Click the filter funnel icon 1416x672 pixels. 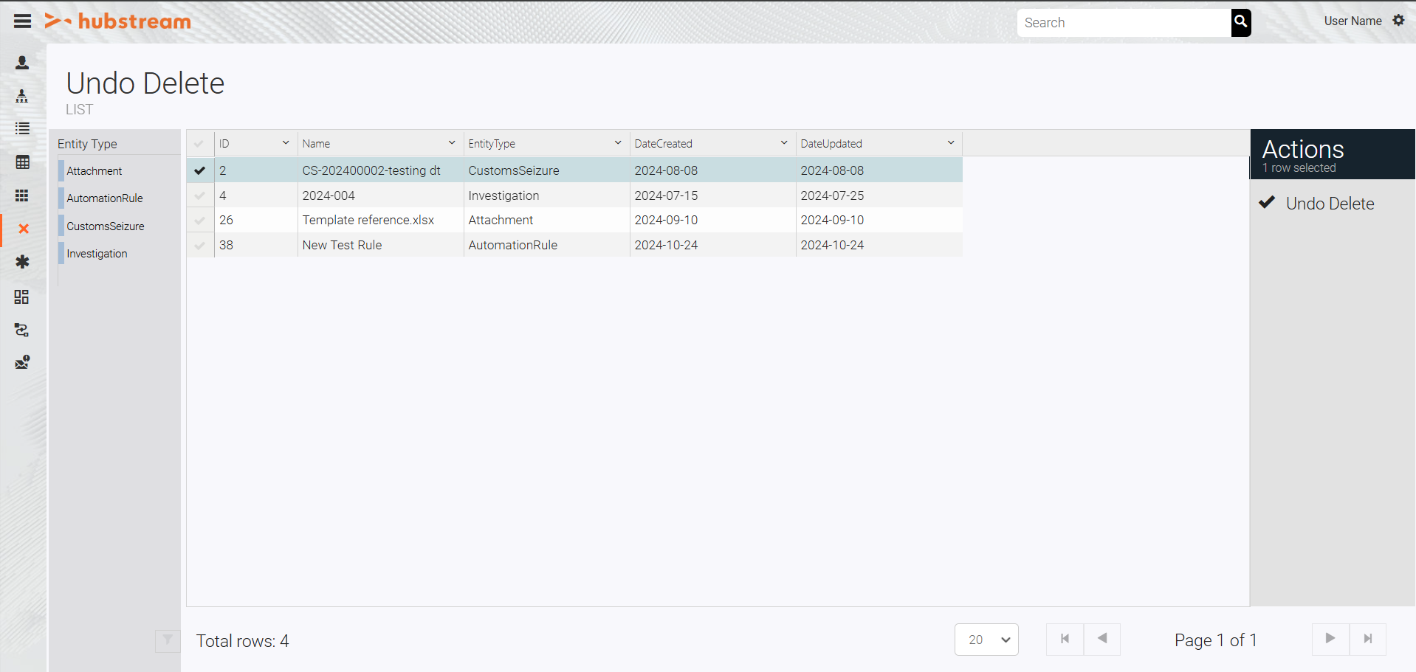pos(168,640)
